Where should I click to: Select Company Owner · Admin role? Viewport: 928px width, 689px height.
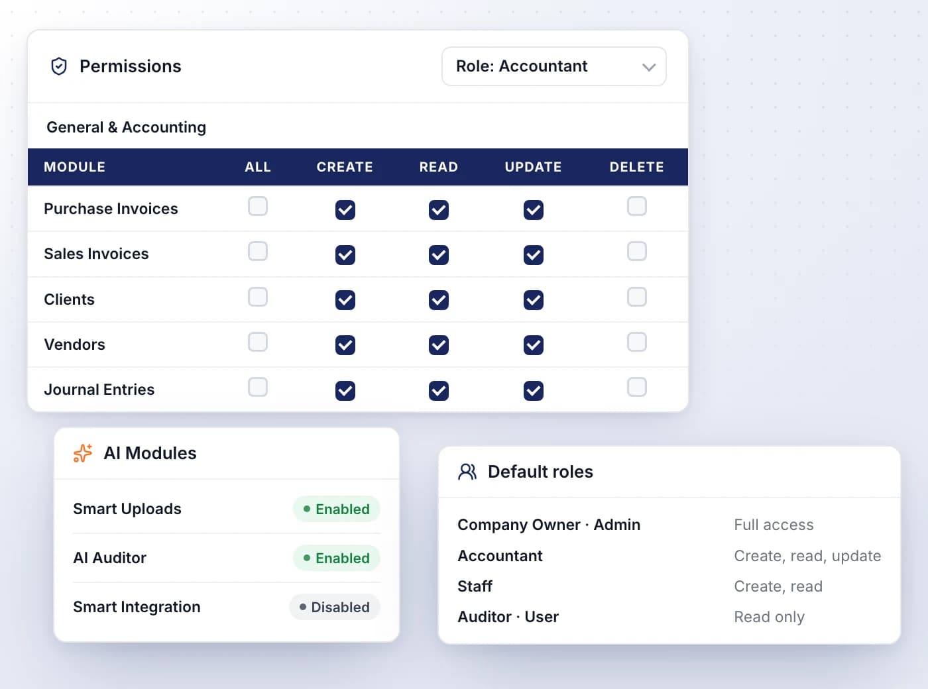(x=549, y=525)
